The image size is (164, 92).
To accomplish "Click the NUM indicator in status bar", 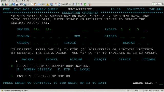I will pos(137,91).
